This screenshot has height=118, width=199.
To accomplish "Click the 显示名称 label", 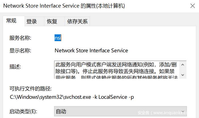I will [x=20, y=51].
